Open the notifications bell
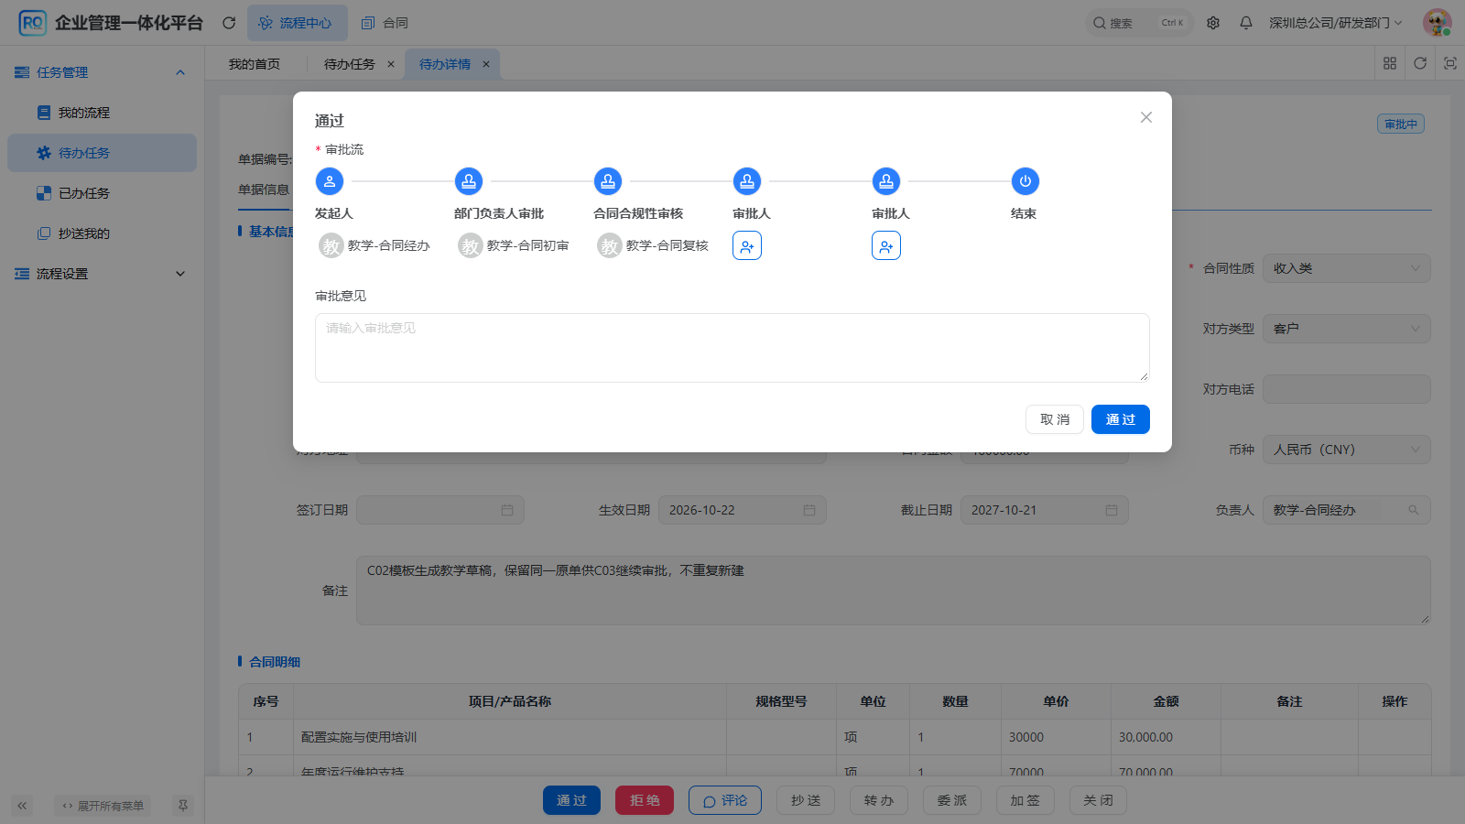The height and width of the screenshot is (824, 1465). point(1246,23)
